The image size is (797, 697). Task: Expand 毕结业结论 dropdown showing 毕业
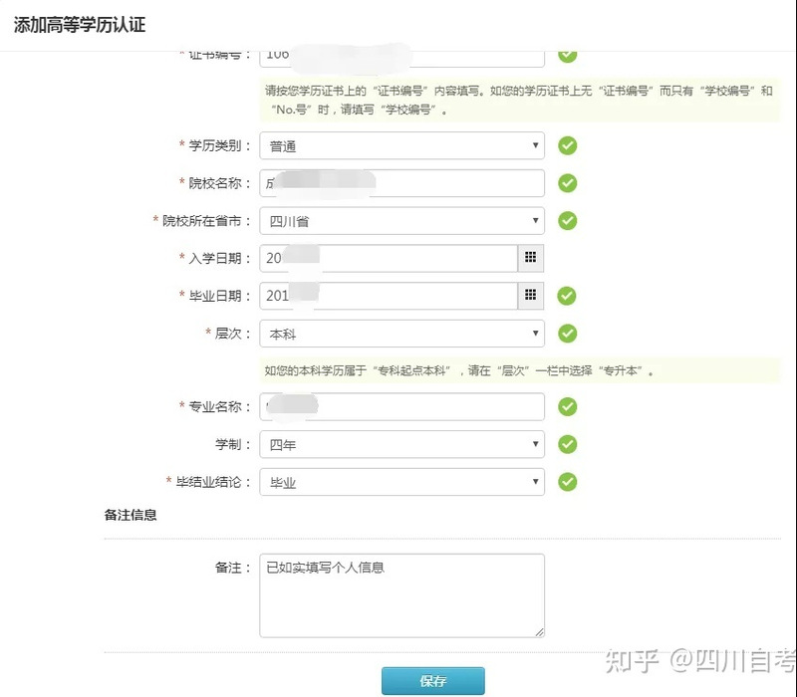point(401,482)
